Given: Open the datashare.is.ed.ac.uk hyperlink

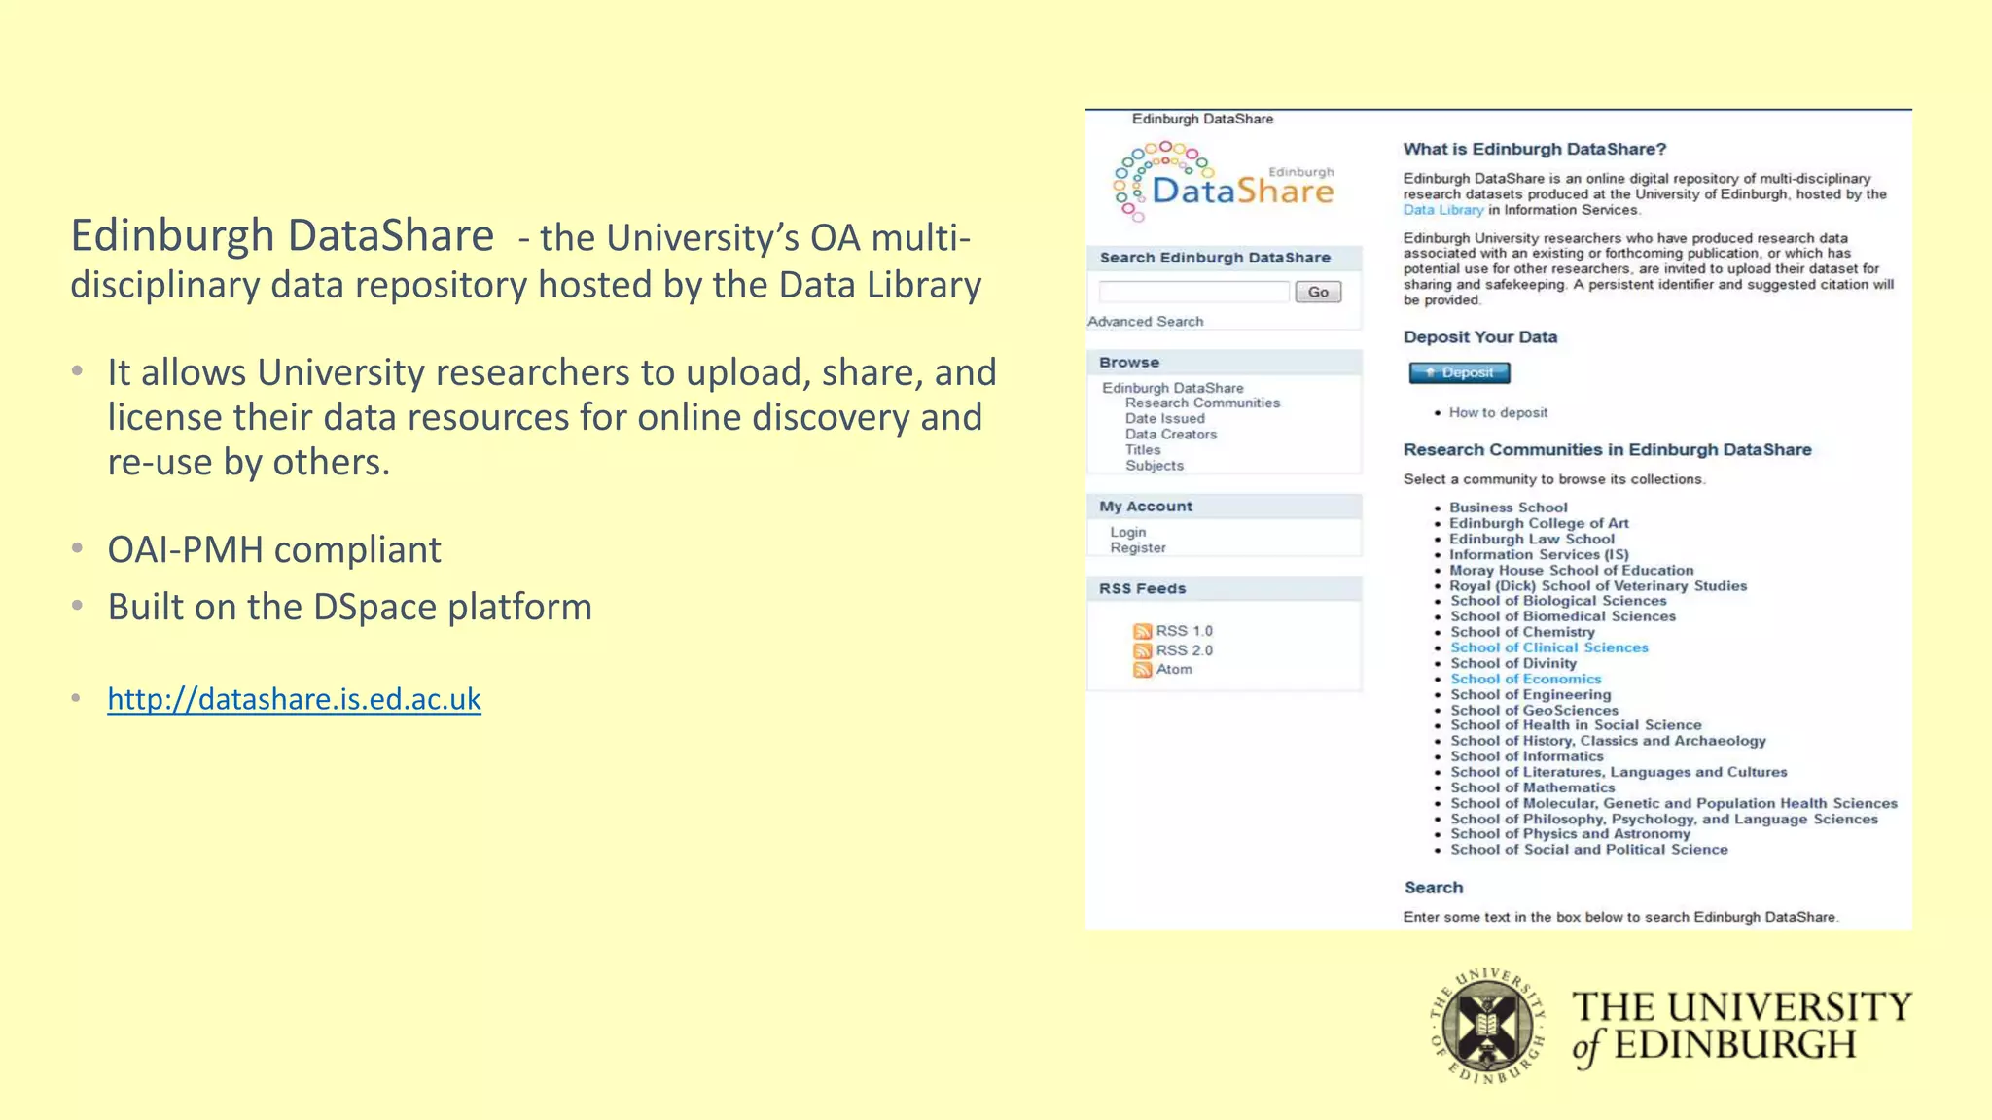Looking at the screenshot, I should (x=294, y=699).
